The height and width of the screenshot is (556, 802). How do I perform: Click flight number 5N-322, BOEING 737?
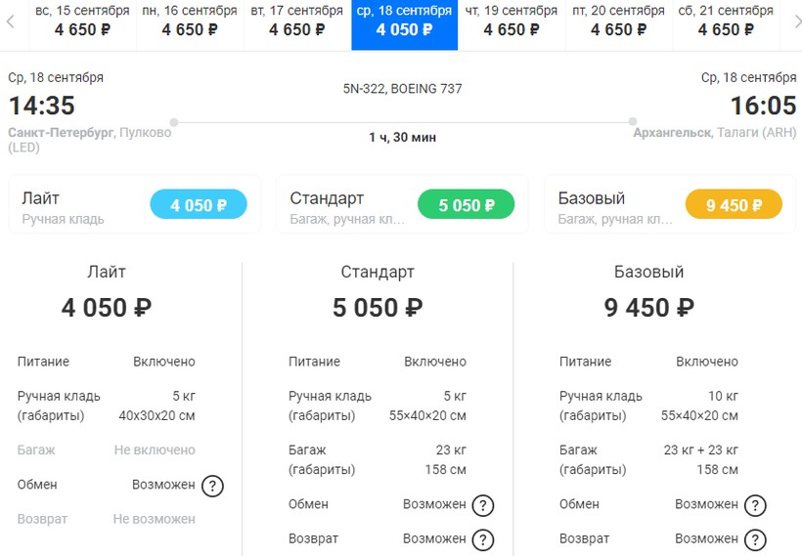pos(403,89)
